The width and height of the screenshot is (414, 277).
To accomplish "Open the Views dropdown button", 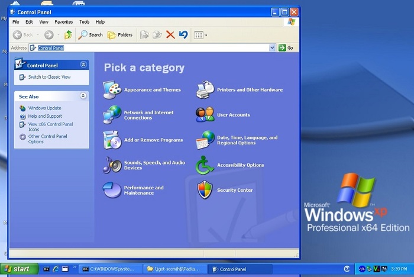I will 200,35.
